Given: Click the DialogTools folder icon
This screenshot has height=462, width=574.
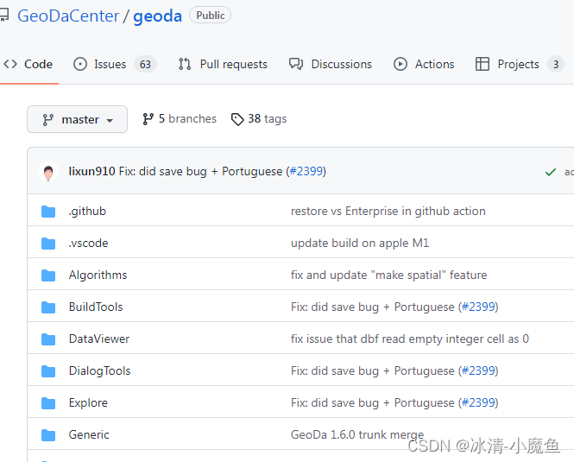Looking at the screenshot, I should (48, 370).
